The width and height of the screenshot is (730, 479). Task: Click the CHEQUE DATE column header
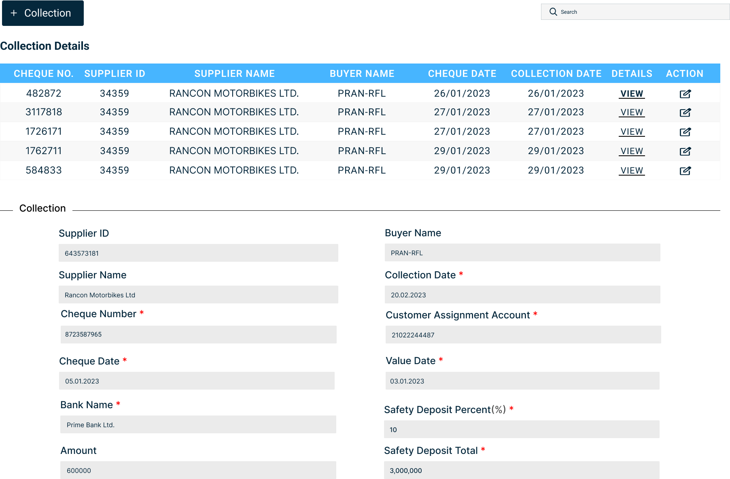click(x=462, y=74)
